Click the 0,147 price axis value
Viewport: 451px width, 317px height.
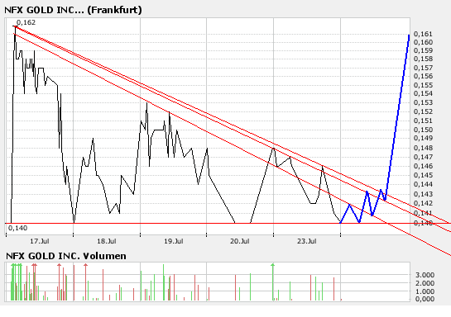click(423, 157)
